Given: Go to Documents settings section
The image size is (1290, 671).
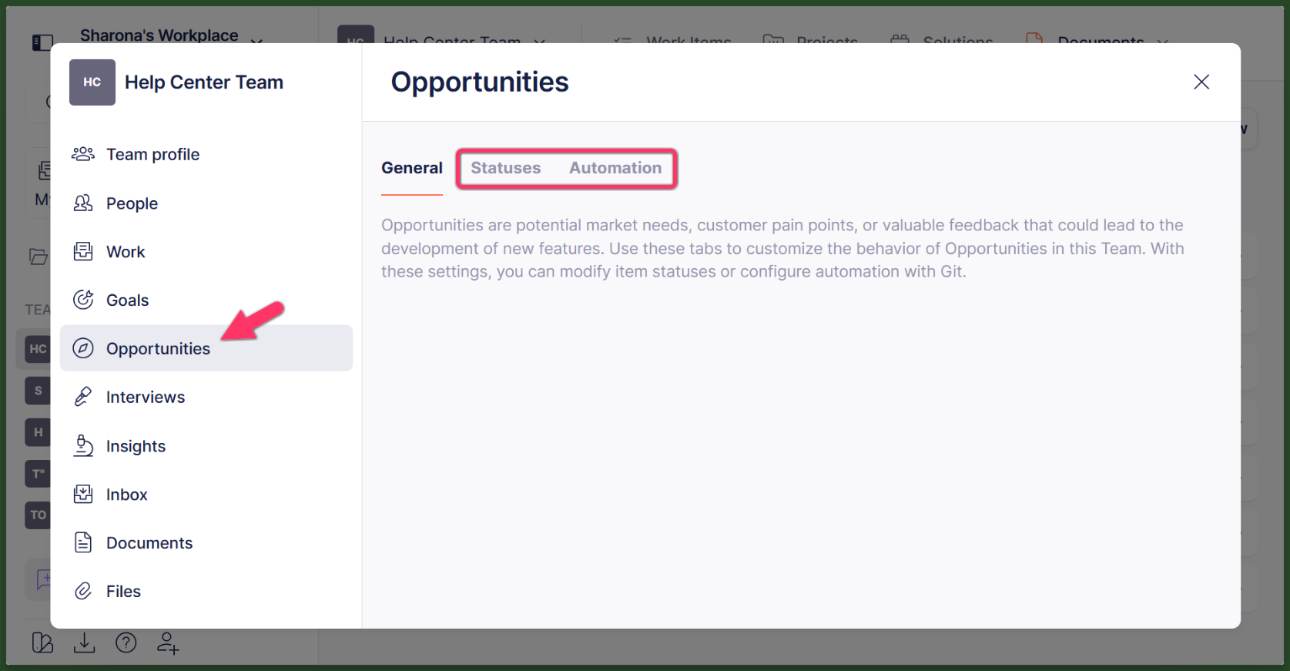Looking at the screenshot, I should [x=149, y=543].
